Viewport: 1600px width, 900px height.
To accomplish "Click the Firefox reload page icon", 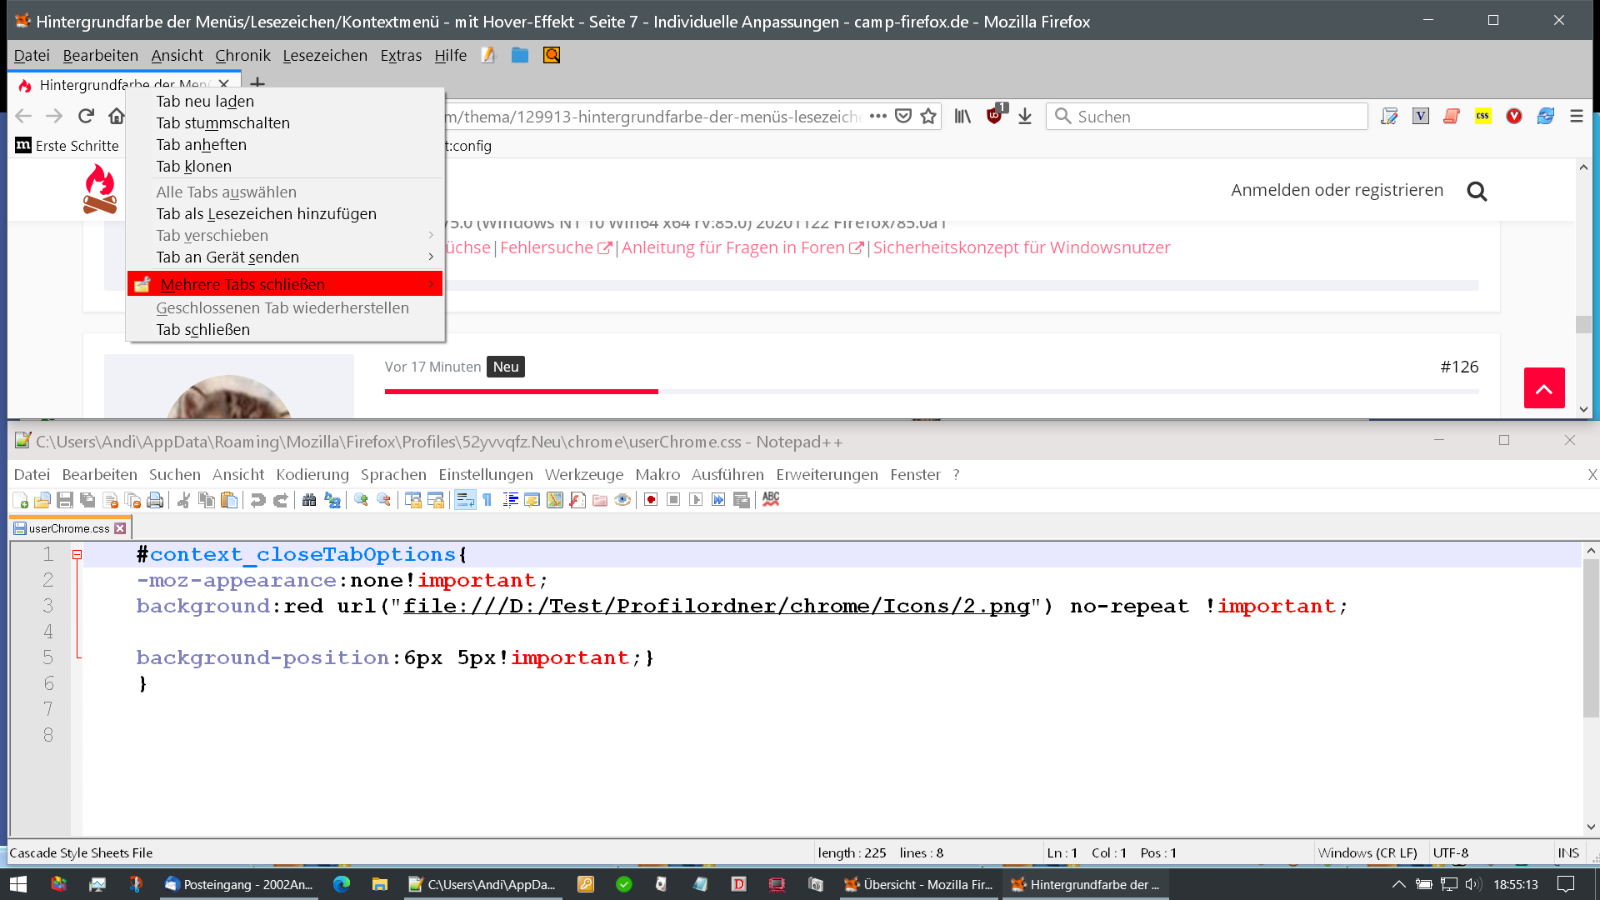I will tap(86, 116).
